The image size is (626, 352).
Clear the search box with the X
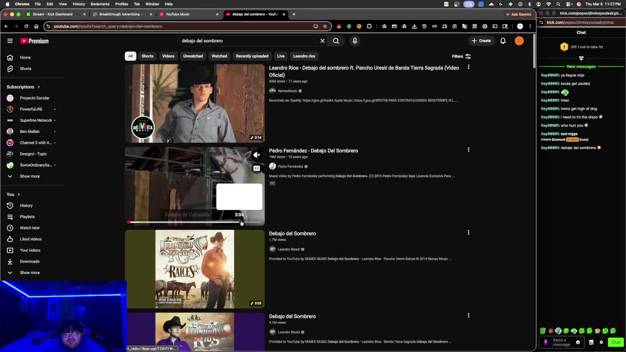tap(322, 41)
